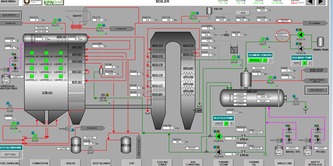Screen dimensions: 333x166
Task: Go to next screen with right arrow
Action: (321, 2)
